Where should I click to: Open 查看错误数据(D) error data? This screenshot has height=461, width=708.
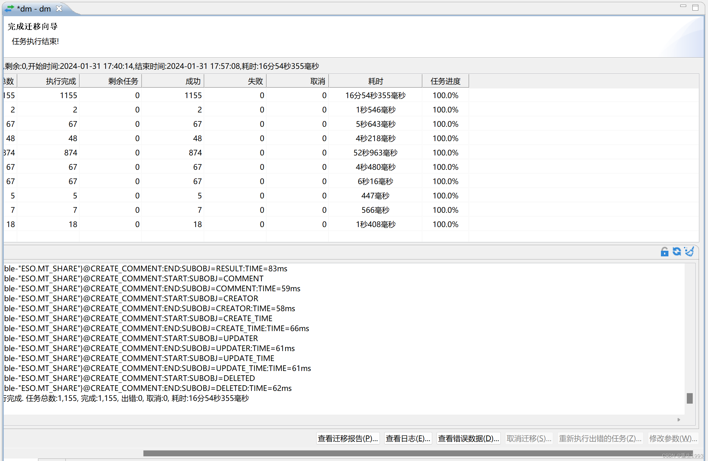(468, 439)
